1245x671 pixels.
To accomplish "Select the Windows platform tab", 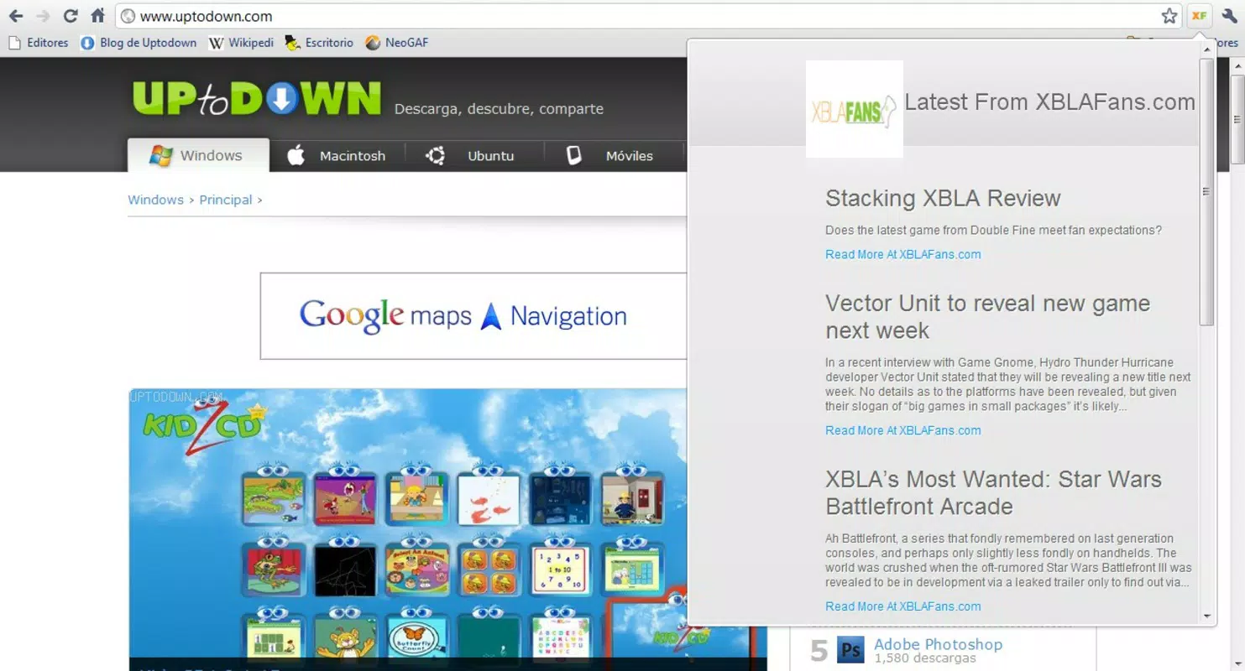I will (x=198, y=155).
